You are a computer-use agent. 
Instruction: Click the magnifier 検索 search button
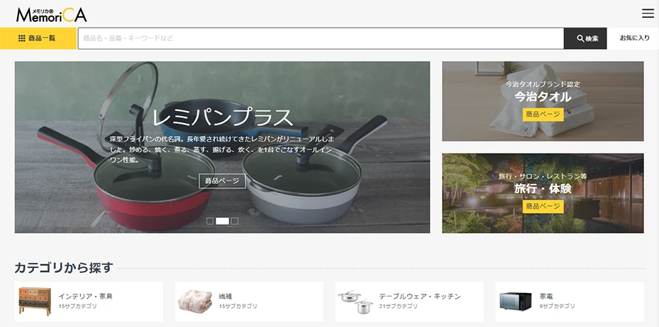click(x=585, y=38)
